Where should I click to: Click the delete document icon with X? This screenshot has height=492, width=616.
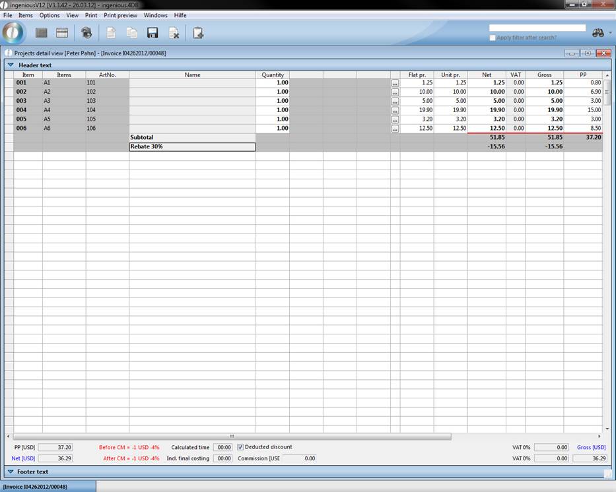click(174, 33)
